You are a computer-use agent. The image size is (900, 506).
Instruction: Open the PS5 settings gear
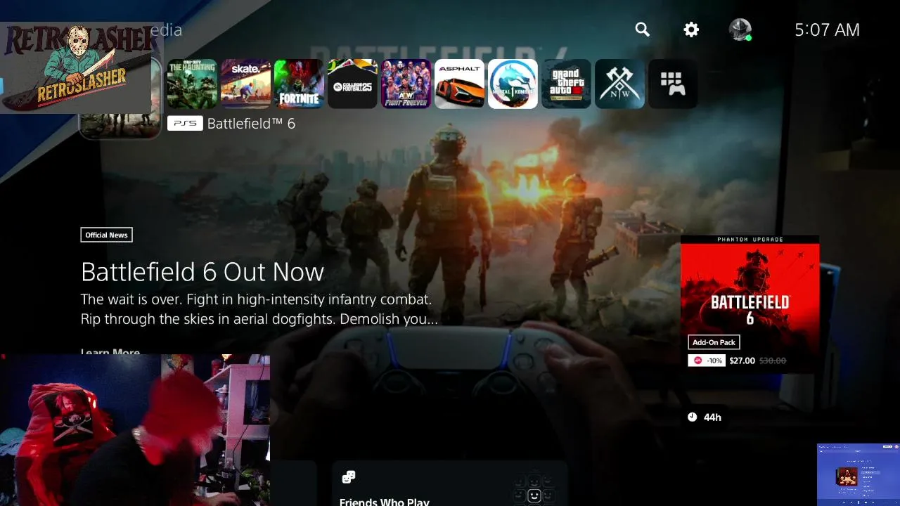691,30
